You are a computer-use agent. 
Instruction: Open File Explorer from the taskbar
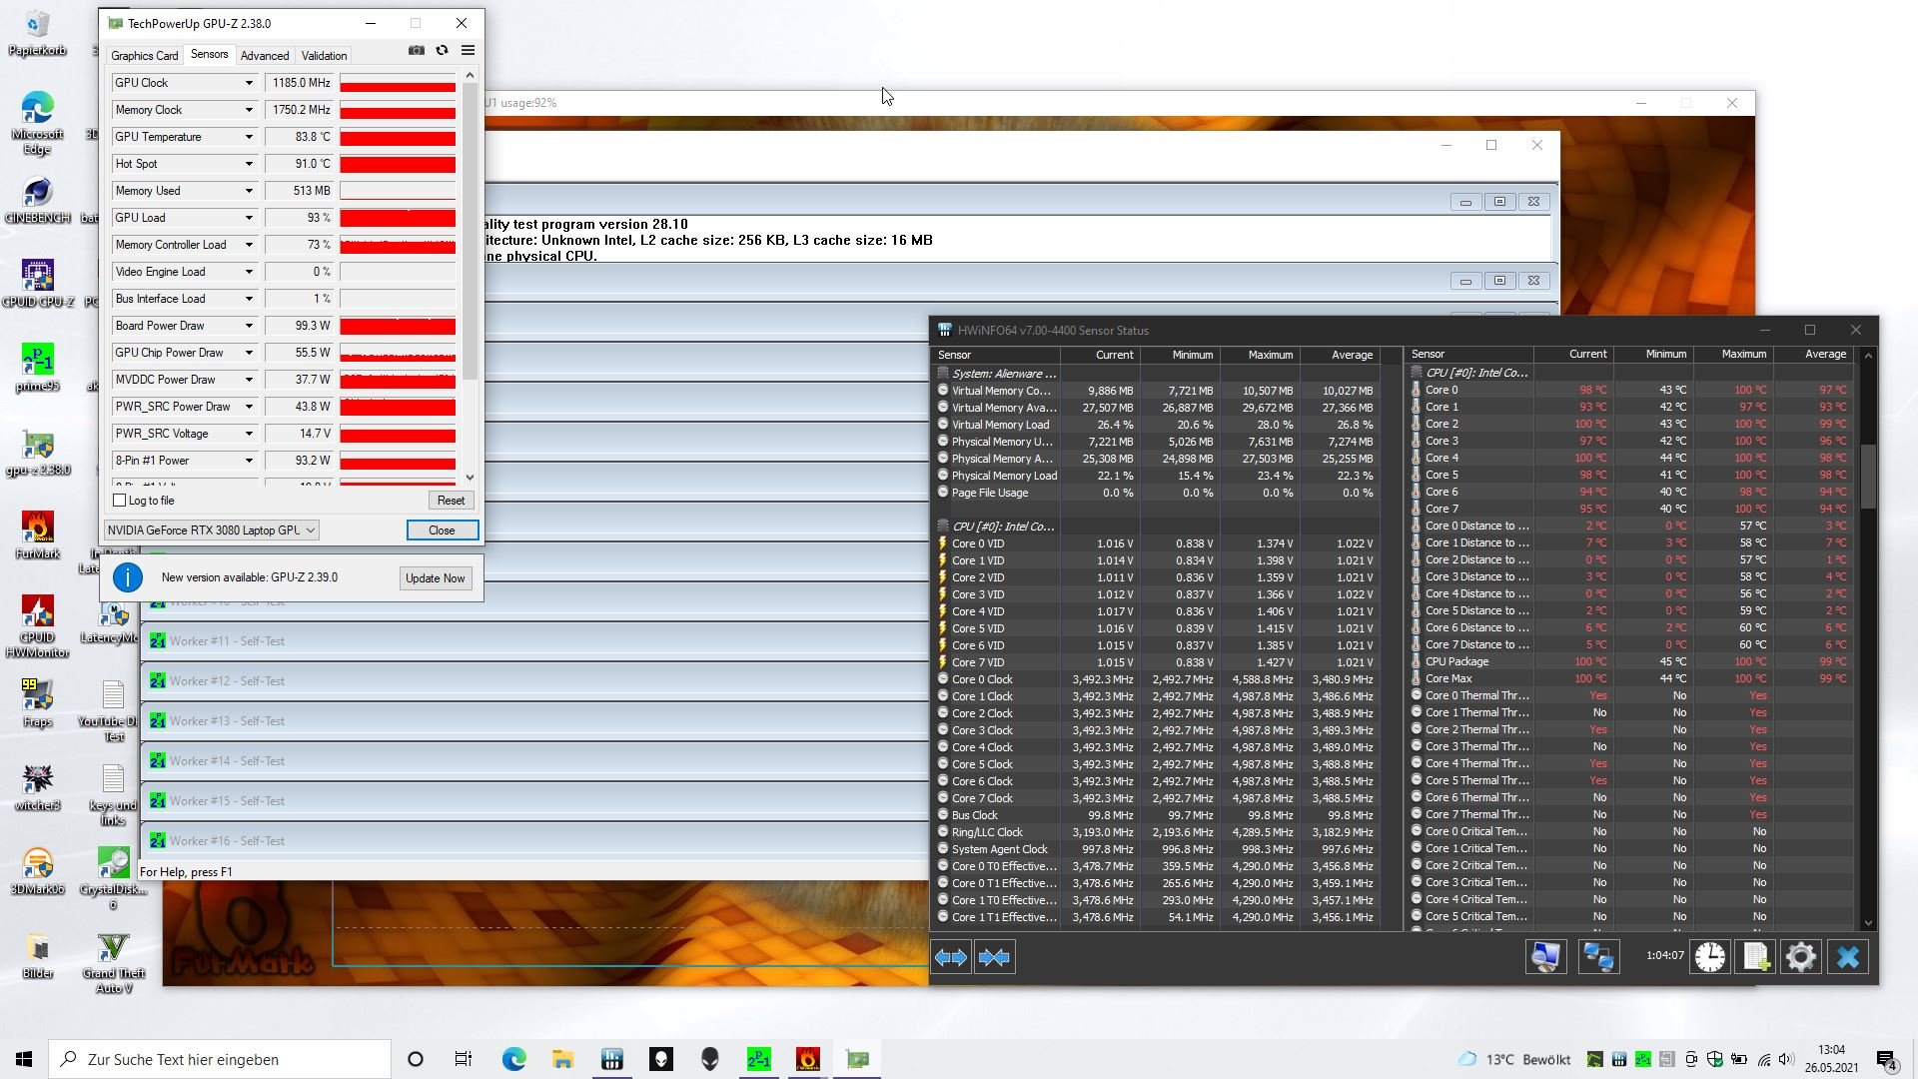562,1059
